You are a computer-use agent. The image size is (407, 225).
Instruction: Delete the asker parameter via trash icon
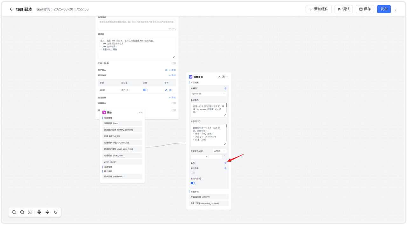[171, 90]
